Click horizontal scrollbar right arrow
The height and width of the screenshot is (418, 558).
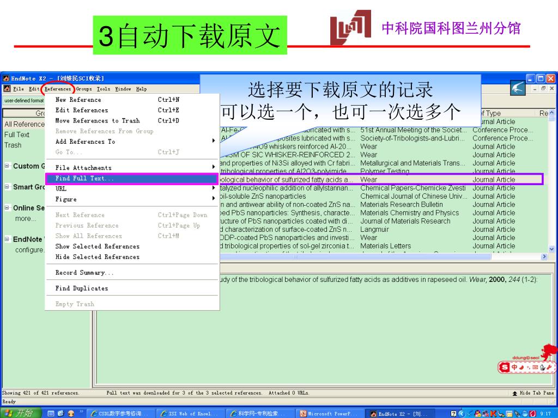click(x=544, y=256)
